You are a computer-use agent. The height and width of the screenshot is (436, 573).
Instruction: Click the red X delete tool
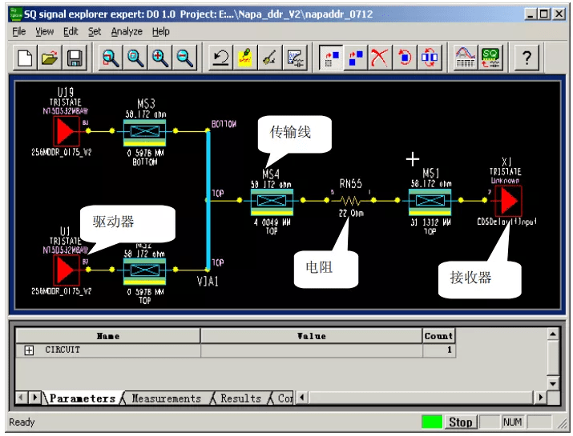pyautogui.click(x=380, y=58)
